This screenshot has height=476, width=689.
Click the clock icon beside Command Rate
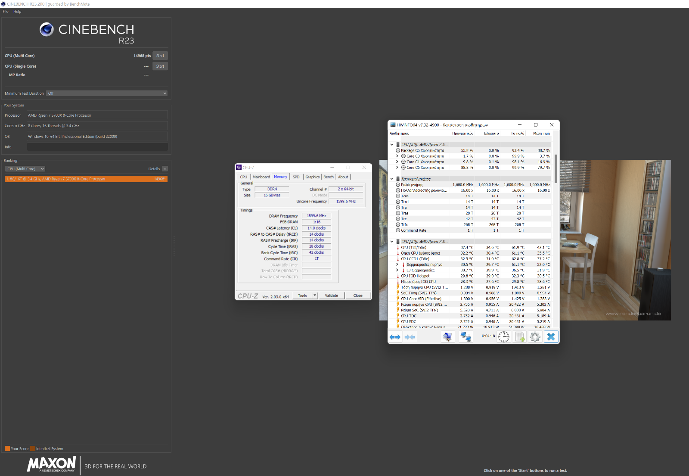tap(398, 230)
